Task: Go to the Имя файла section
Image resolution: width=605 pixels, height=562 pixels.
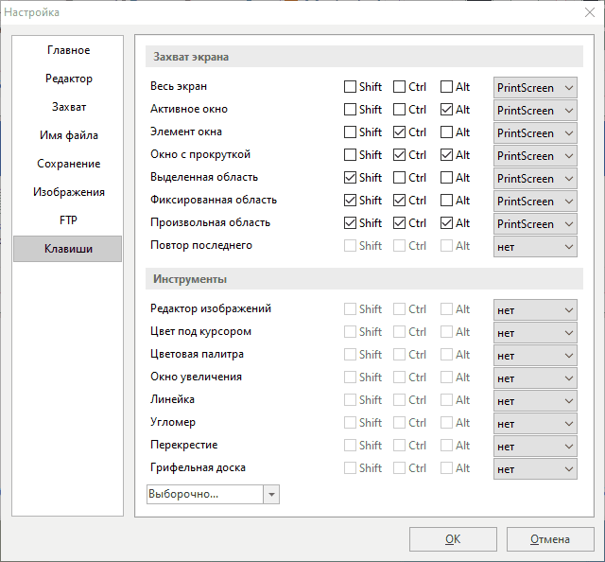Action: pyautogui.click(x=68, y=135)
